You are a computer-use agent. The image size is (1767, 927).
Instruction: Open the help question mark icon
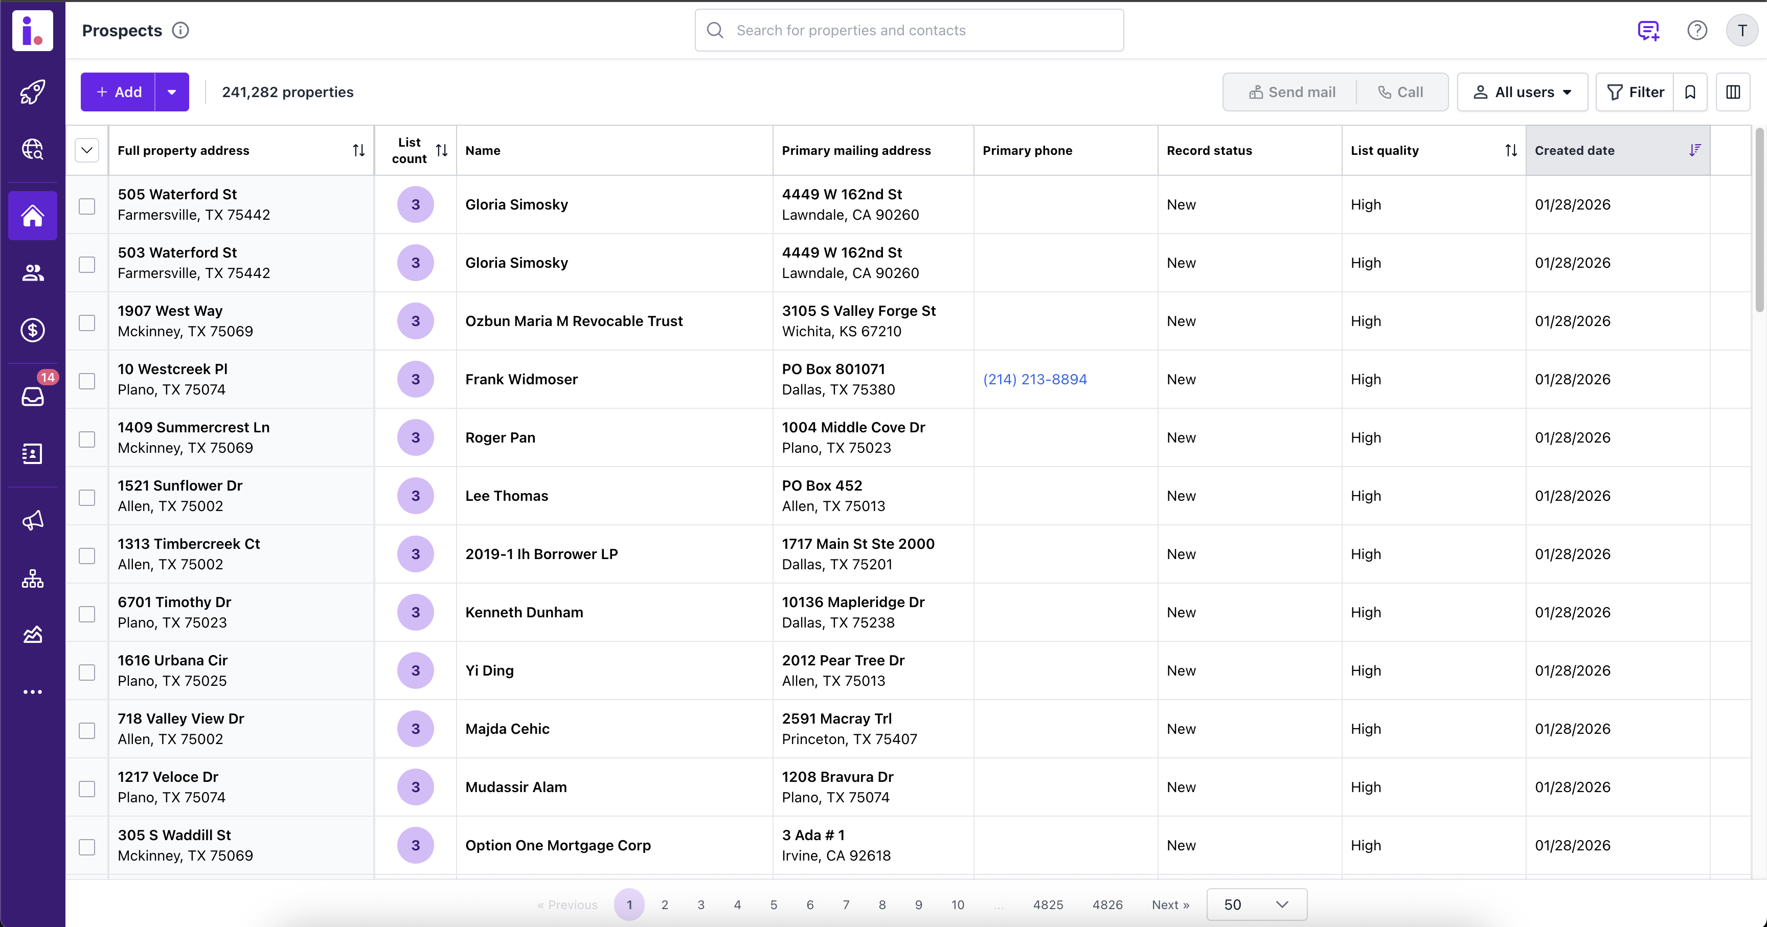pos(1697,30)
